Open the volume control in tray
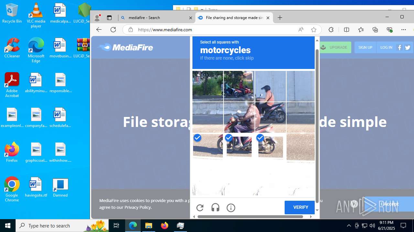The width and height of the screenshot is (414, 232). coord(372,226)
